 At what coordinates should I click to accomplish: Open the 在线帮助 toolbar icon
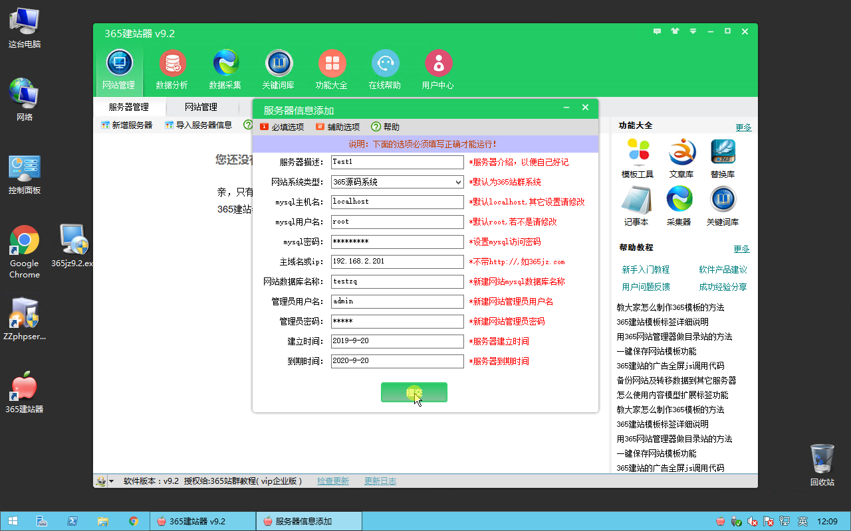pos(385,70)
